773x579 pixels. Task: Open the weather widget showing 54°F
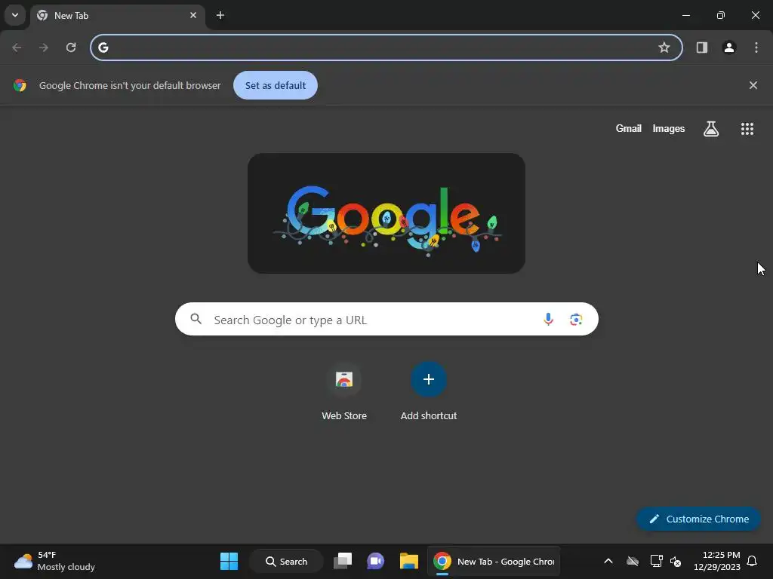(54, 561)
